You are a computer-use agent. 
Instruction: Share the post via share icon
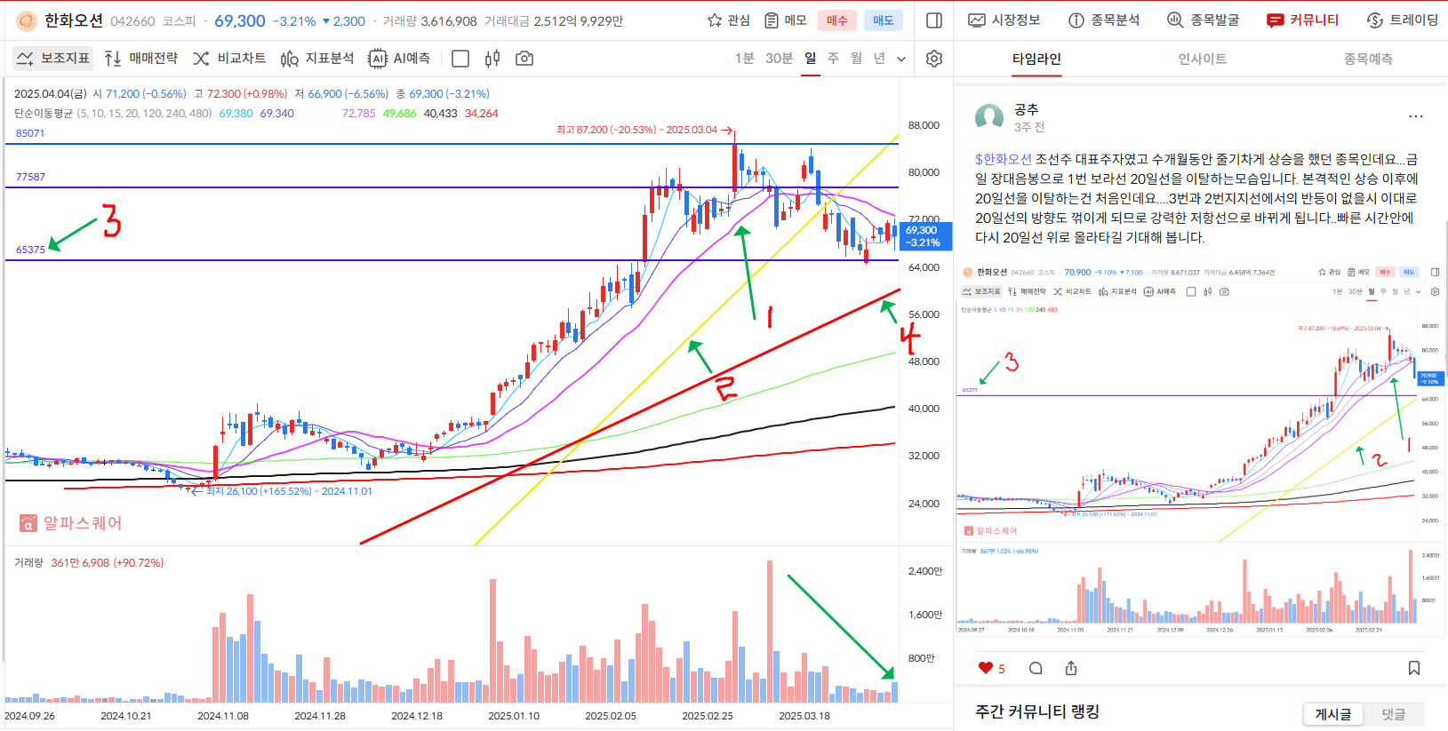point(1071,669)
